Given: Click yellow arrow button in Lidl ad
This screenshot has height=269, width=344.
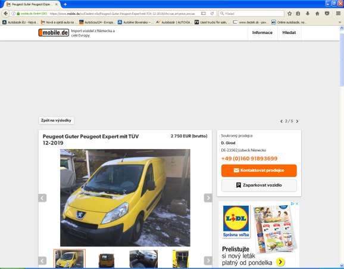Looking at the screenshot, I should pos(280,262).
